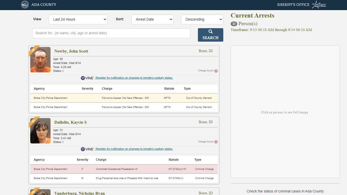Click the Severity column header in Dallolio's table

coord(83,160)
